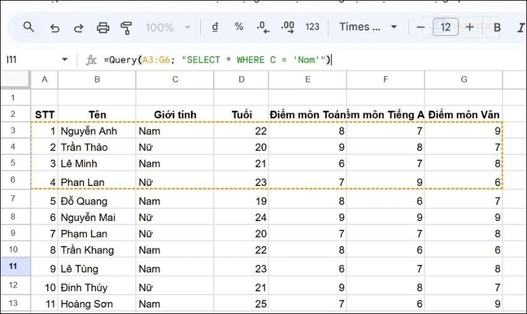Image resolution: width=527 pixels, height=314 pixels.
Task: Click cell Trần Khang
Action: click(97, 250)
